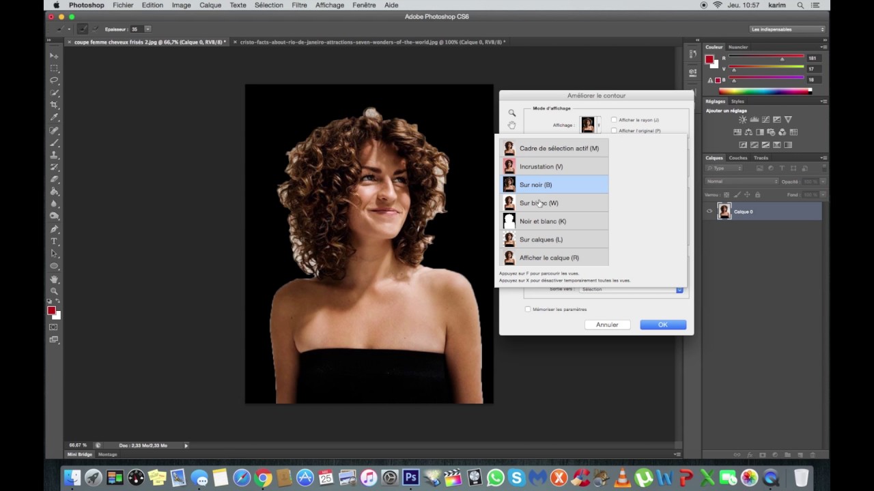Choose Sur calques (L) view mode
Image resolution: width=874 pixels, height=491 pixels.
[x=554, y=239]
